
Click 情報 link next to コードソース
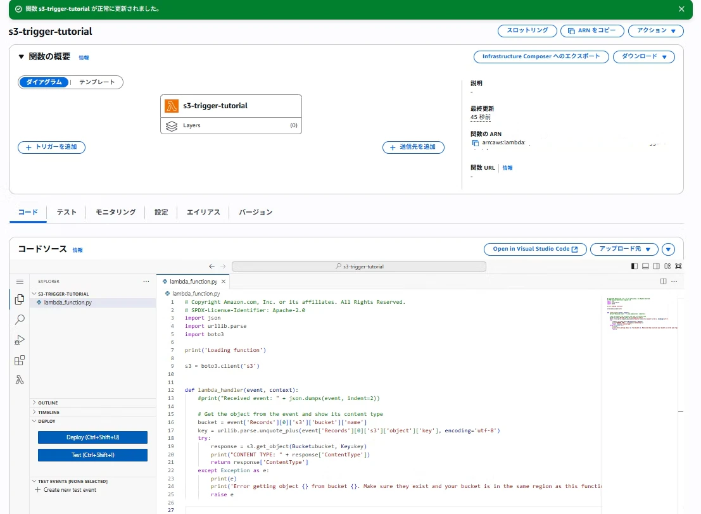coord(77,250)
